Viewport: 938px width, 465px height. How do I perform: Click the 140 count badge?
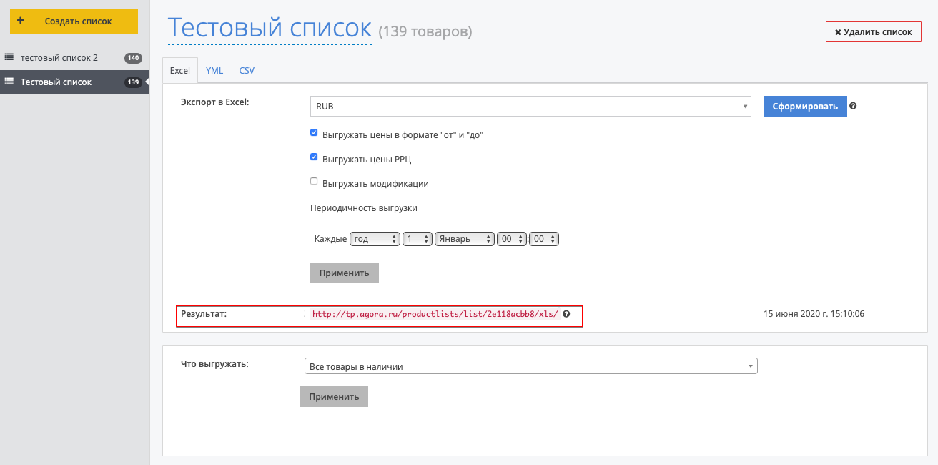(133, 58)
